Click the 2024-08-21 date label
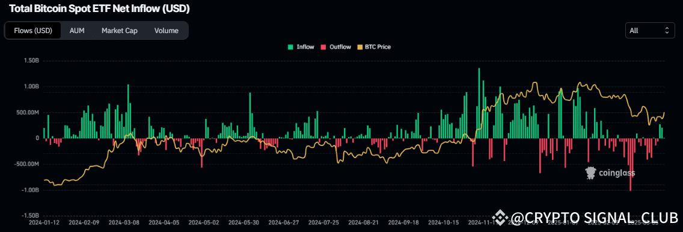This screenshot has width=683, height=232. click(364, 222)
